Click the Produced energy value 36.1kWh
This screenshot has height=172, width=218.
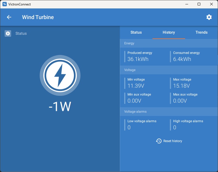[x=138, y=59]
